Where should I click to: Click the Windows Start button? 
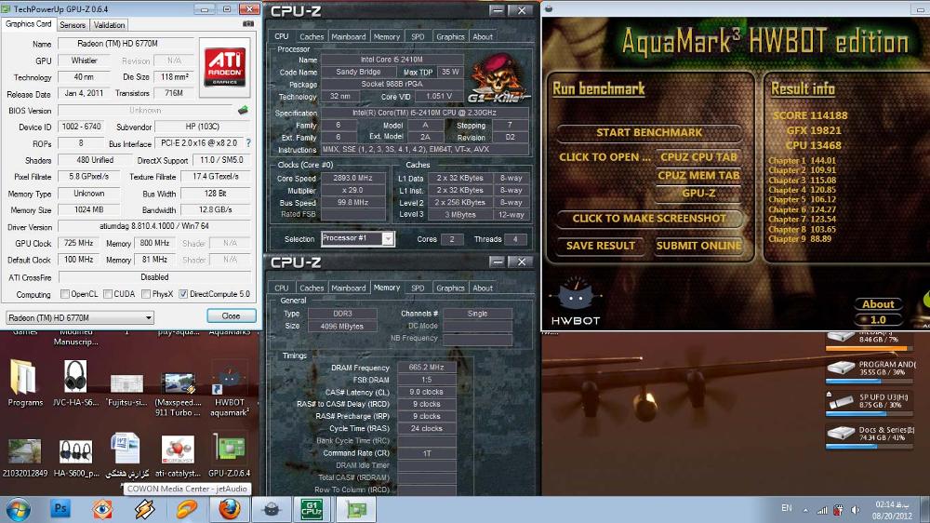(18, 510)
